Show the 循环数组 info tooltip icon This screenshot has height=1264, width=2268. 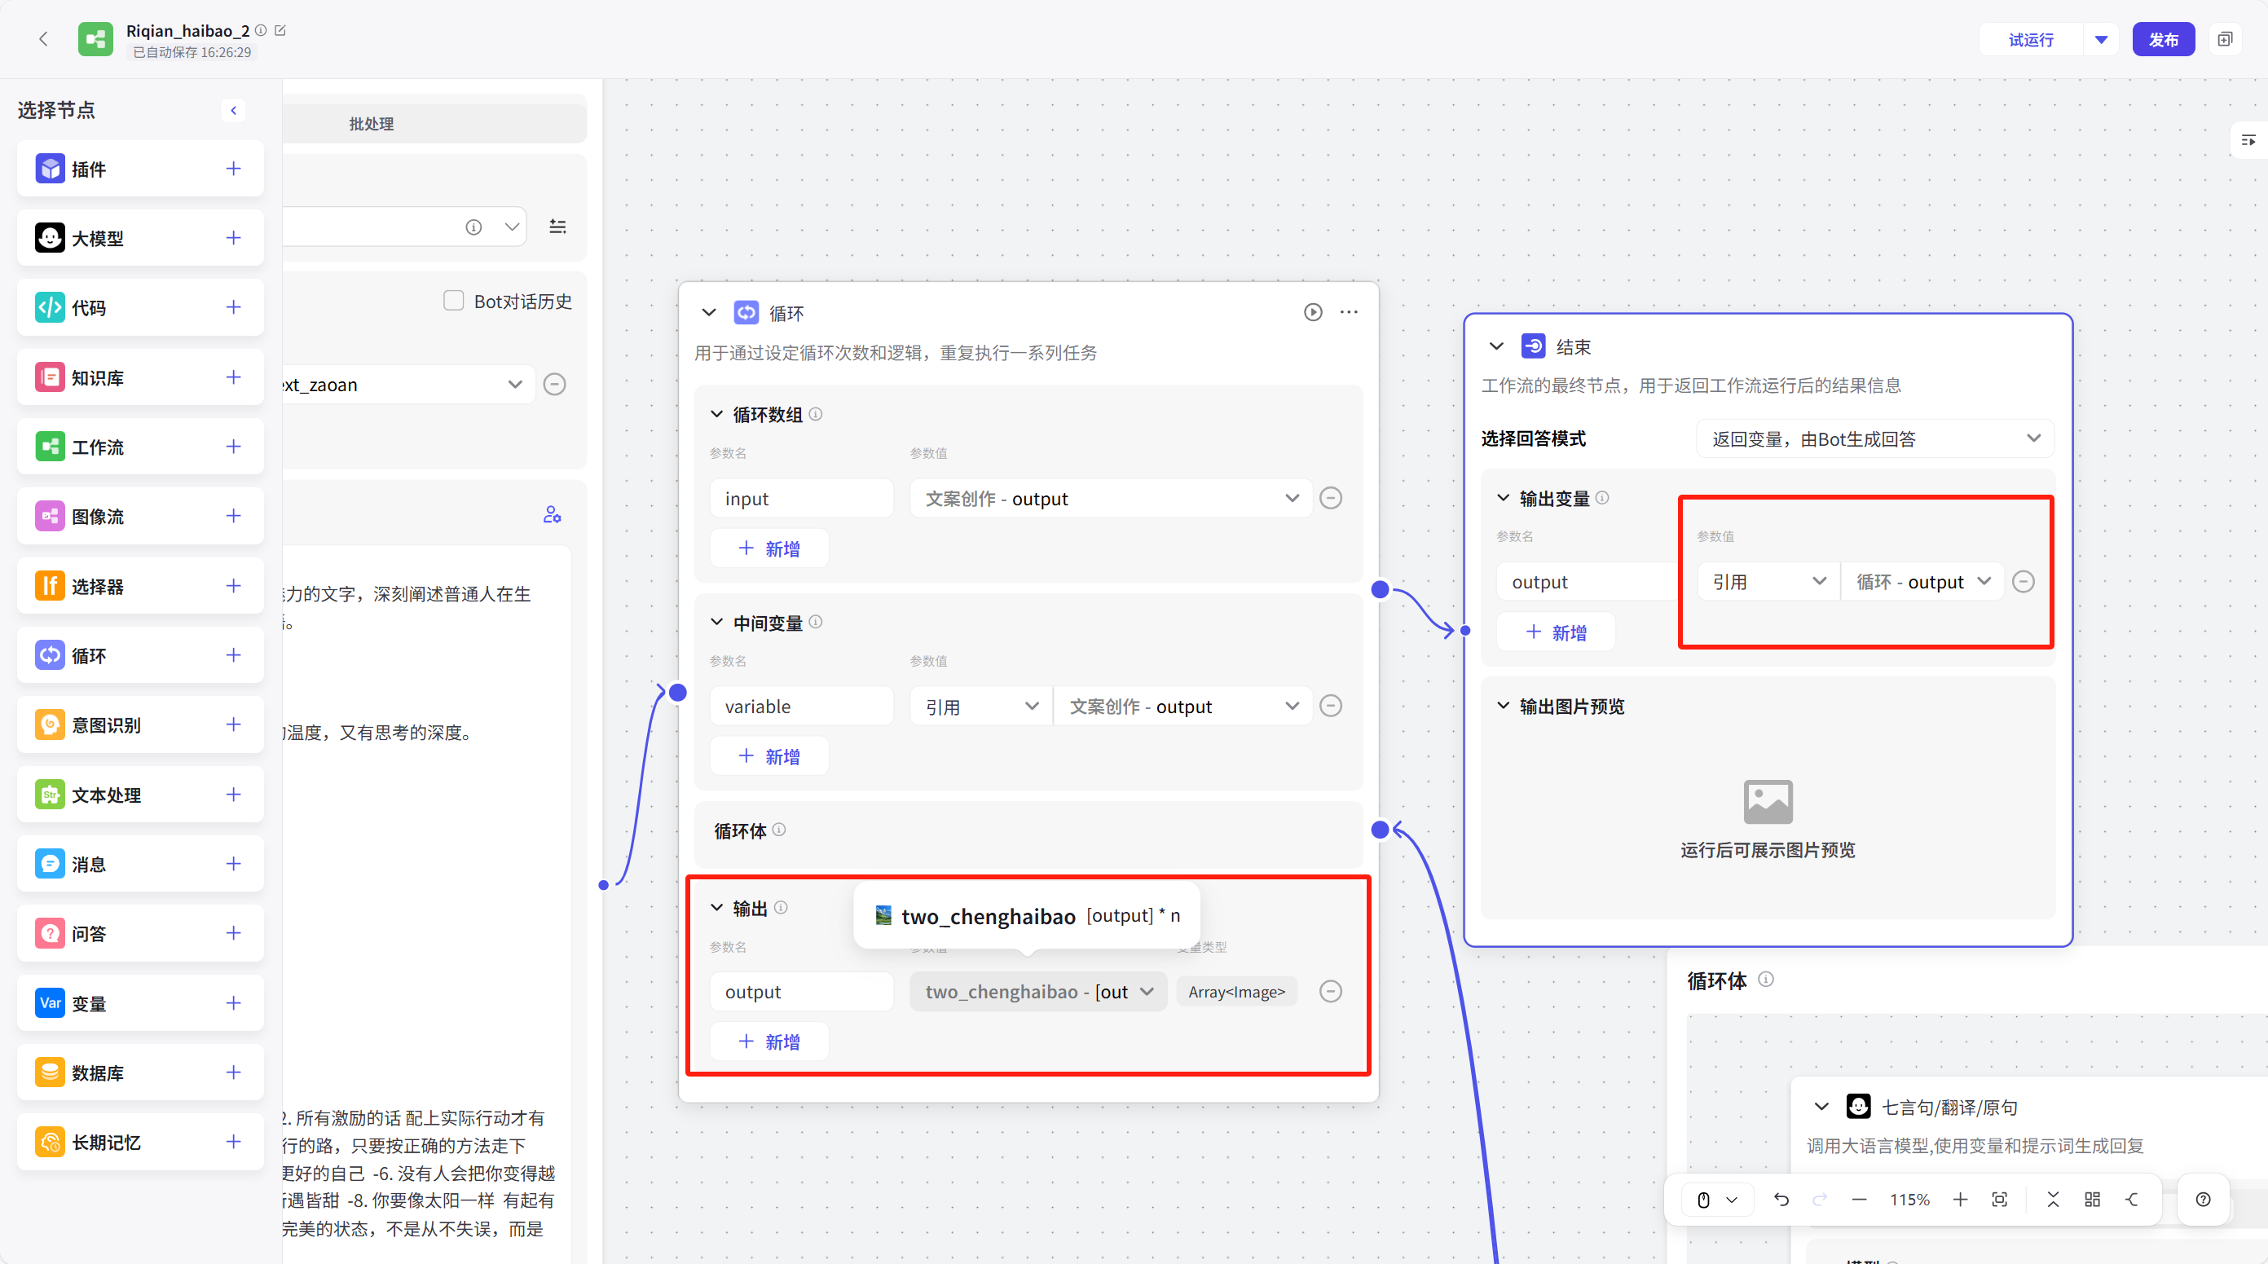816,414
